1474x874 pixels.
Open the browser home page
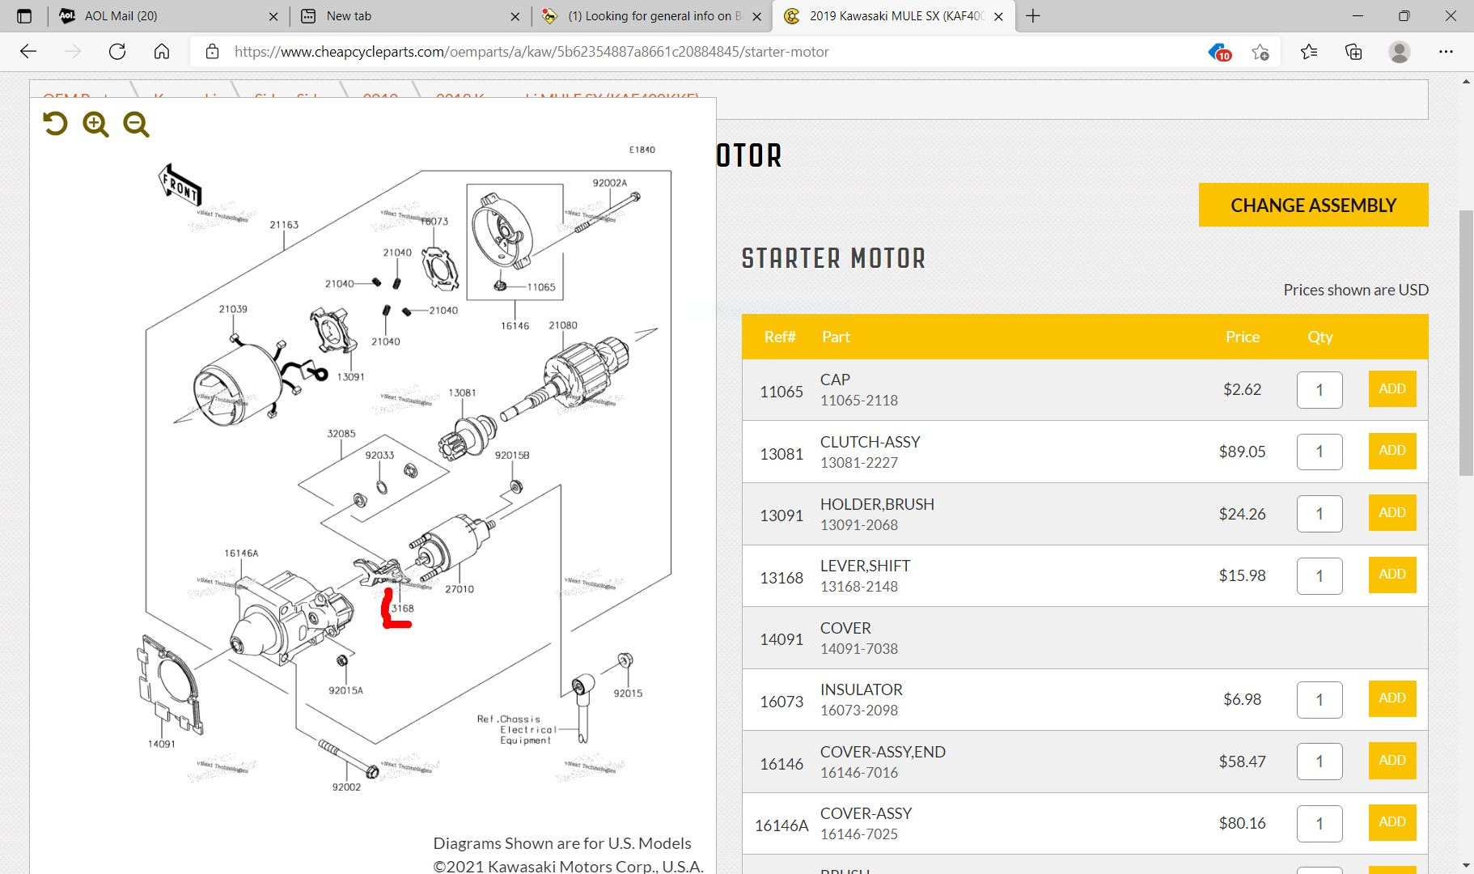tap(162, 52)
